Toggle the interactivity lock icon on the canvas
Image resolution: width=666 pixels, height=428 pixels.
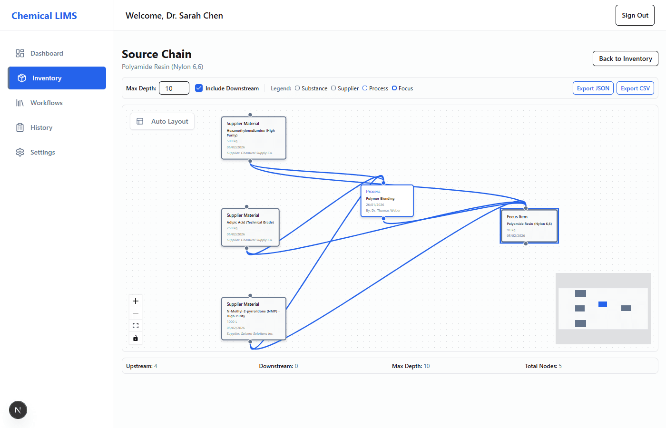tap(136, 338)
